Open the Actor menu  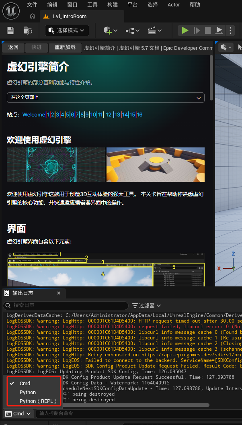coord(174,4)
